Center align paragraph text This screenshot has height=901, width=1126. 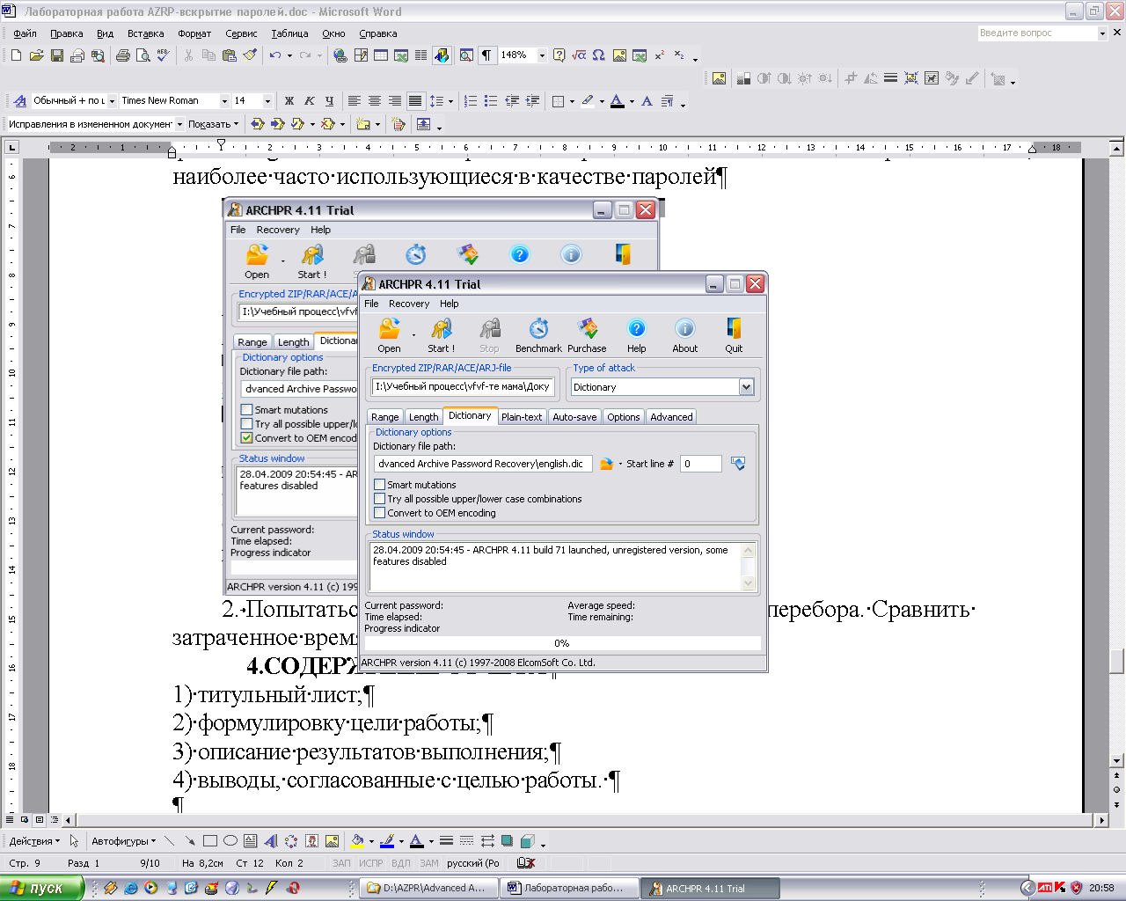click(x=375, y=101)
